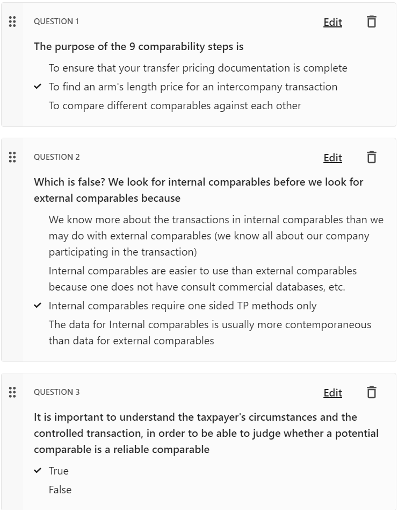The height and width of the screenshot is (510, 398).
Task: Select answer 'To ensure that your transfer pricing documentation is complete'
Action: pyautogui.click(x=198, y=68)
